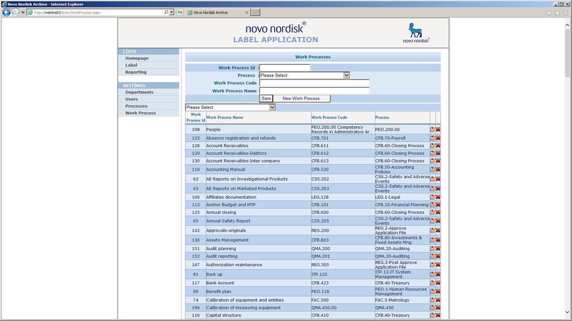Close the Novo Nordisk Archive tab
The image size is (572, 321).
point(247,12)
